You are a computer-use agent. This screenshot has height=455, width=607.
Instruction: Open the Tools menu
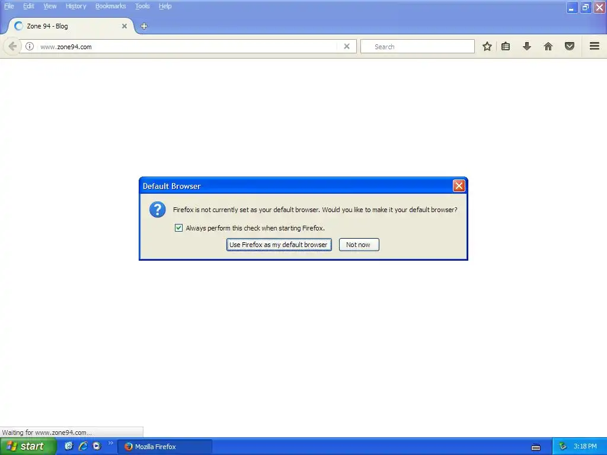pyautogui.click(x=142, y=6)
